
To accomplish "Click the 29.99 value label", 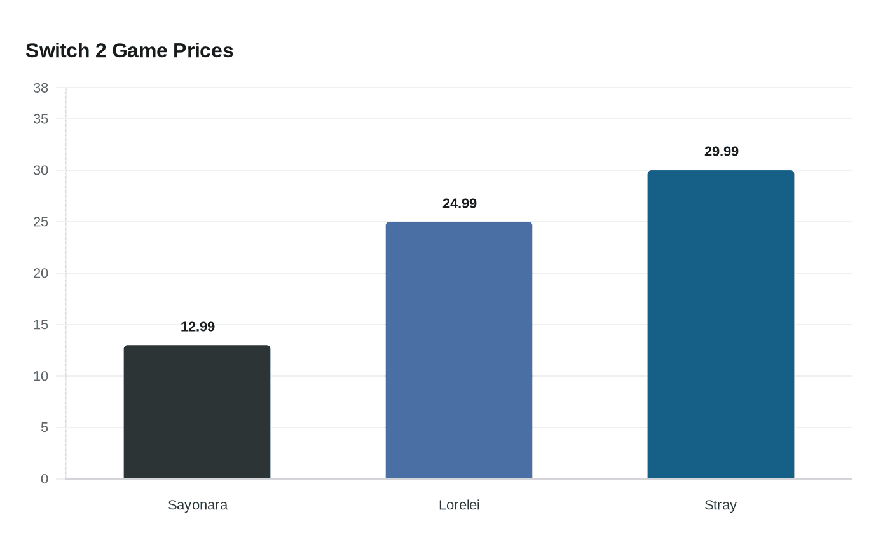I will point(722,151).
